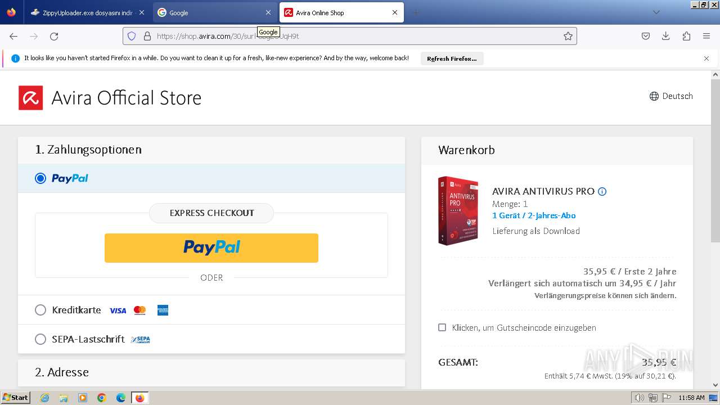
Task: Click the 2. Adresse section header
Action: [x=211, y=372]
